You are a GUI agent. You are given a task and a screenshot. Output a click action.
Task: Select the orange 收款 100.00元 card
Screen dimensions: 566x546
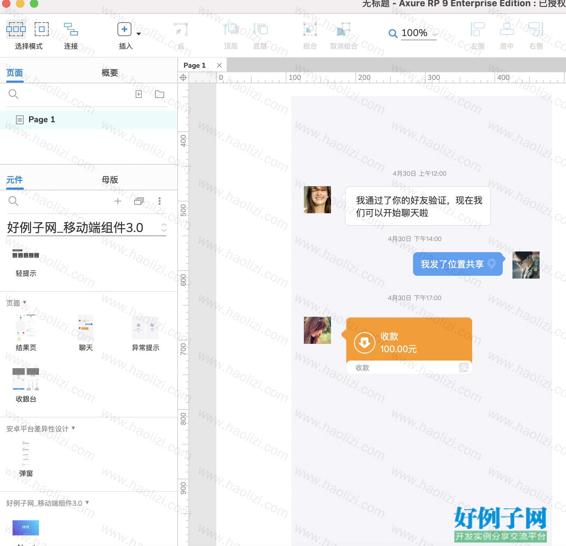click(x=409, y=339)
